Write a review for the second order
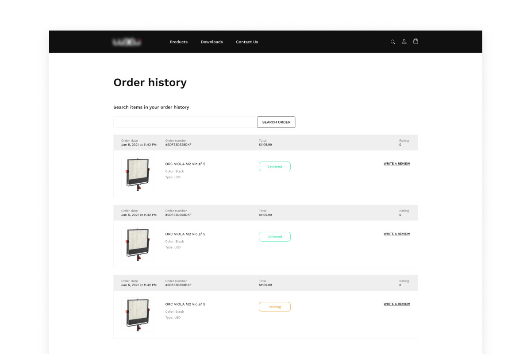 pyautogui.click(x=397, y=234)
